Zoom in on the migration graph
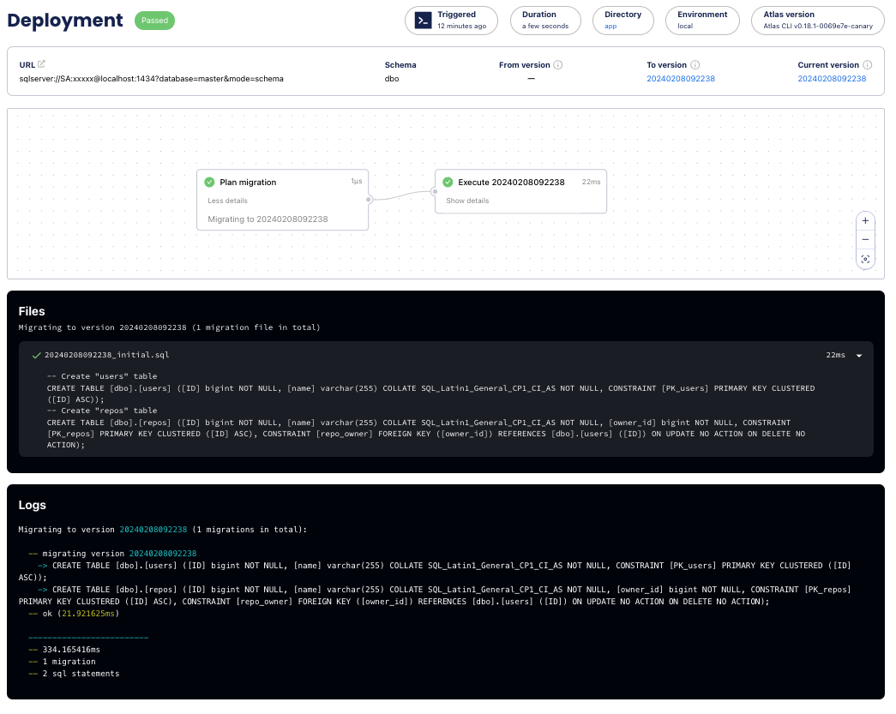 coord(865,221)
